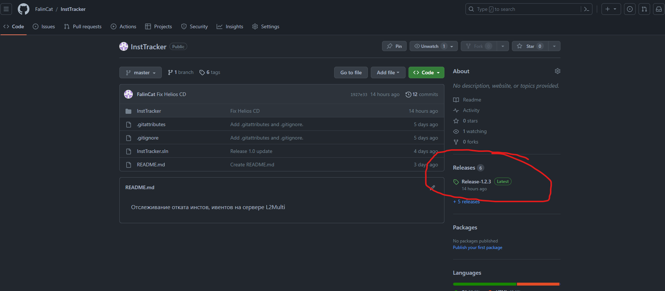Edit repository About settings gear
Image resolution: width=665 pixels, height=291 pixels.
(558, 71)
